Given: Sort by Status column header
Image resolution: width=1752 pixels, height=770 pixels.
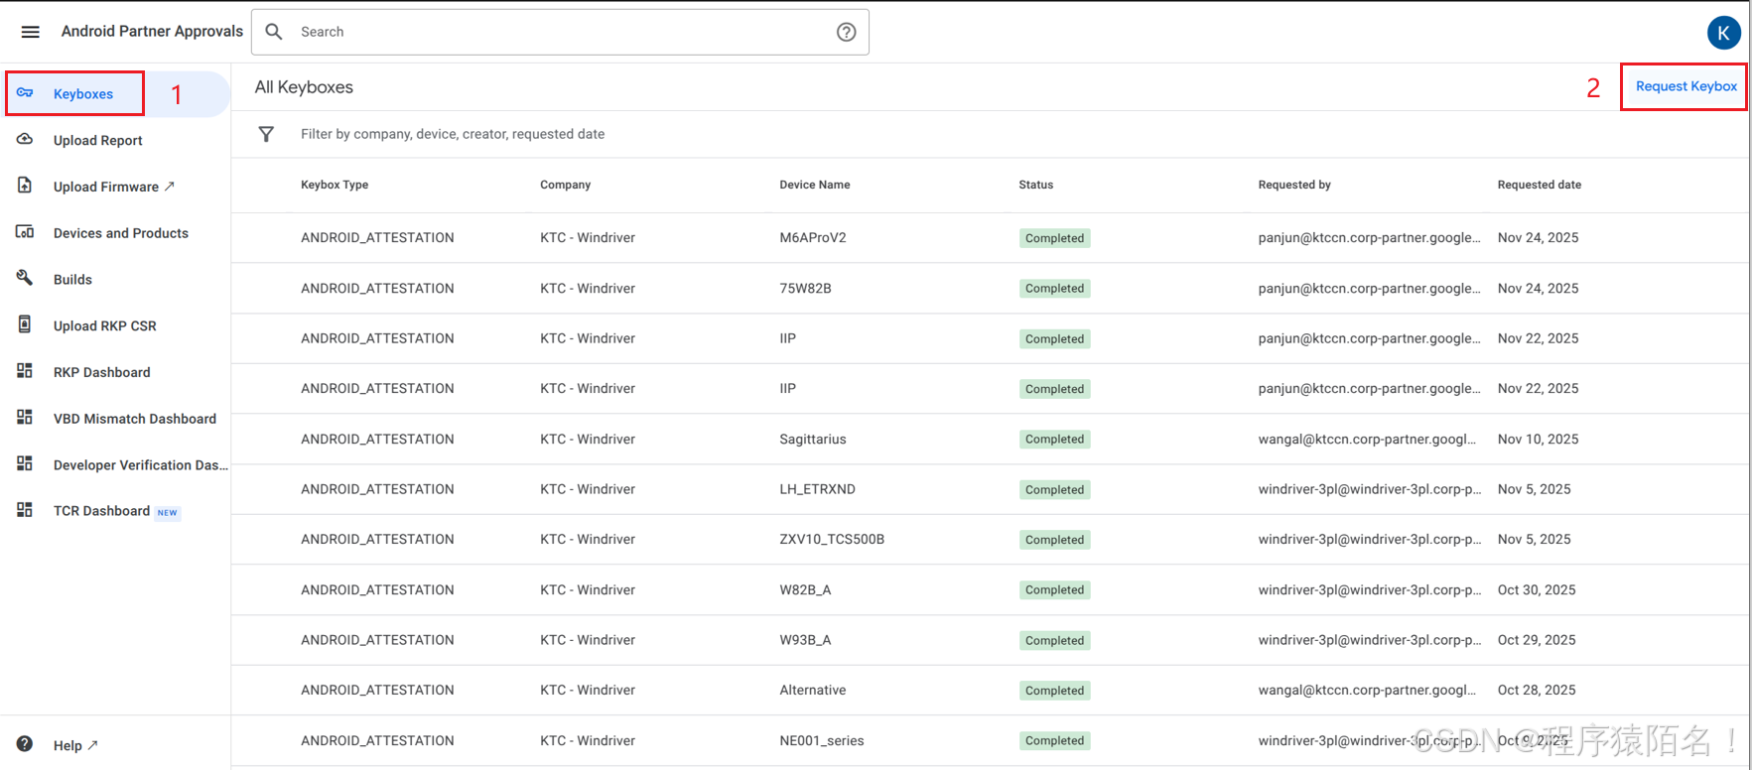Looking at the screenshot, I should pos(1035,185).
